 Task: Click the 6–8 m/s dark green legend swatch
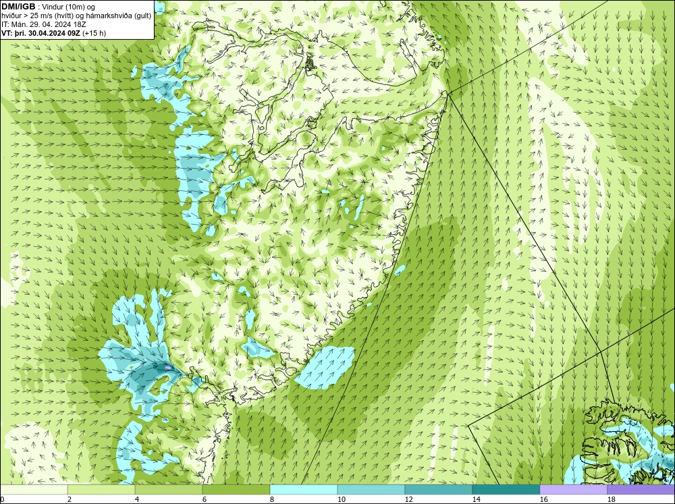pos(236,489)
